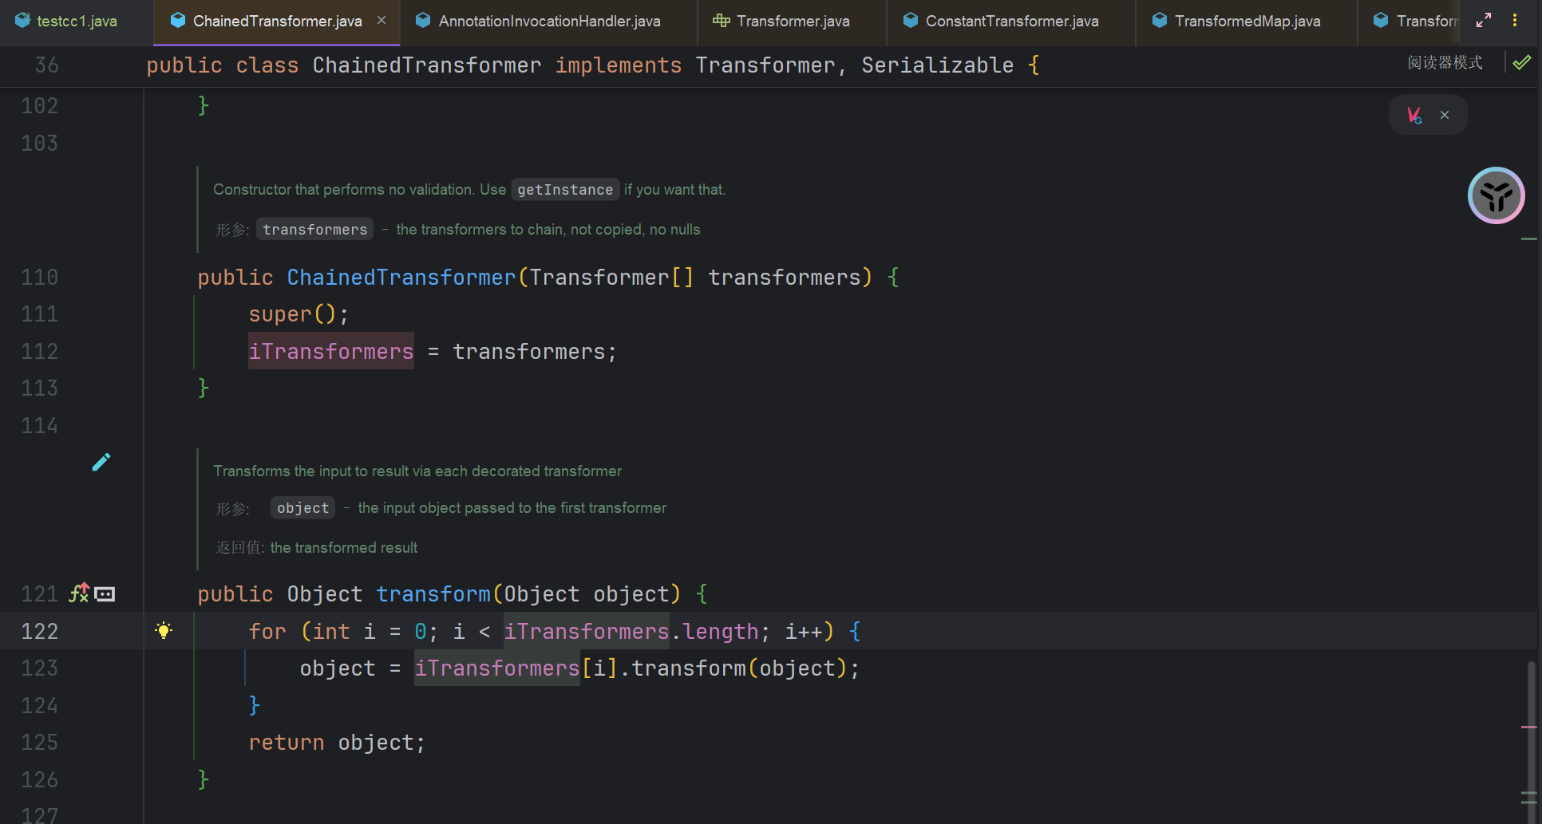Click the light bulb quick-fix icon
1542x824 pixels.
pyautogui.click(x=164, y=631)
